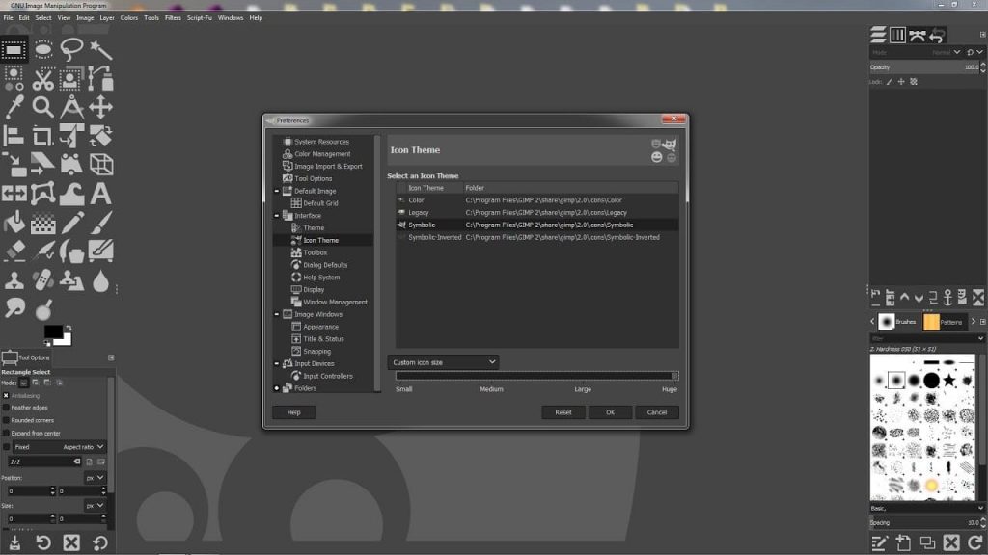This screenshot has height=555, width=988.
Task: Activate the Paths tool
Action: pos(100,79)
